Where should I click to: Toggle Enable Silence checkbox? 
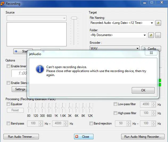(x=8, y=83)
